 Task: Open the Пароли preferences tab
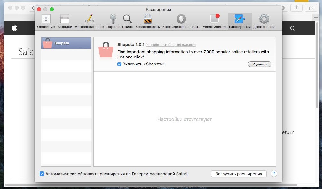[x=113, y=21]
